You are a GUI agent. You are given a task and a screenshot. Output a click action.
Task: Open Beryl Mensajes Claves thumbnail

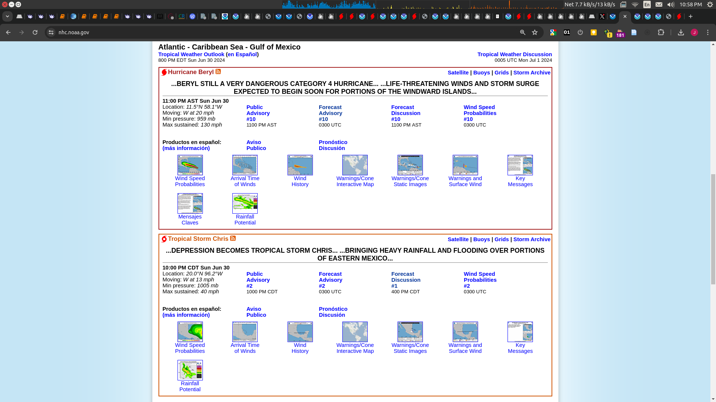[x=190, y=203]
